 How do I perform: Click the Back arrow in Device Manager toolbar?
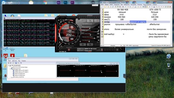[8, 63]
